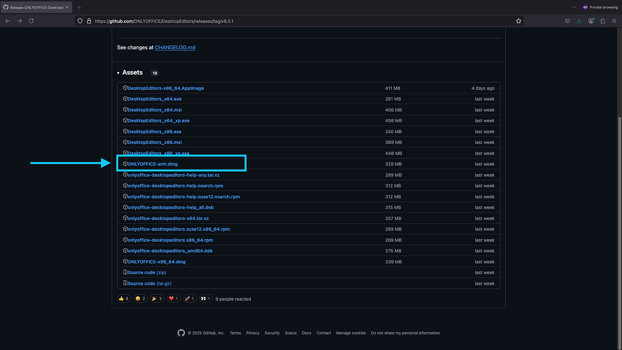Download onlyoffice-desktopeditors_amd64.deb
The height and width of the screenshot is (350, 622).
click(x=170, y=251)
